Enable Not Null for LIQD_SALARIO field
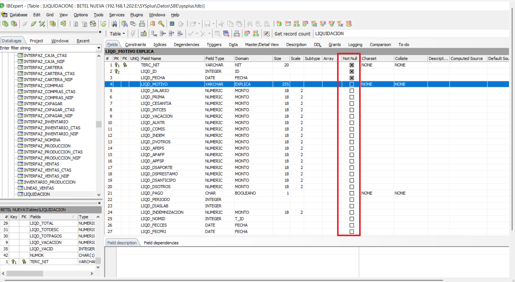This screenshot has width=515, height=282. tap(352, 91)
